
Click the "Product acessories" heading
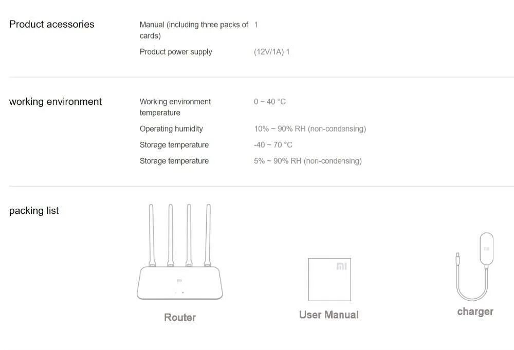tap(52, 24)
